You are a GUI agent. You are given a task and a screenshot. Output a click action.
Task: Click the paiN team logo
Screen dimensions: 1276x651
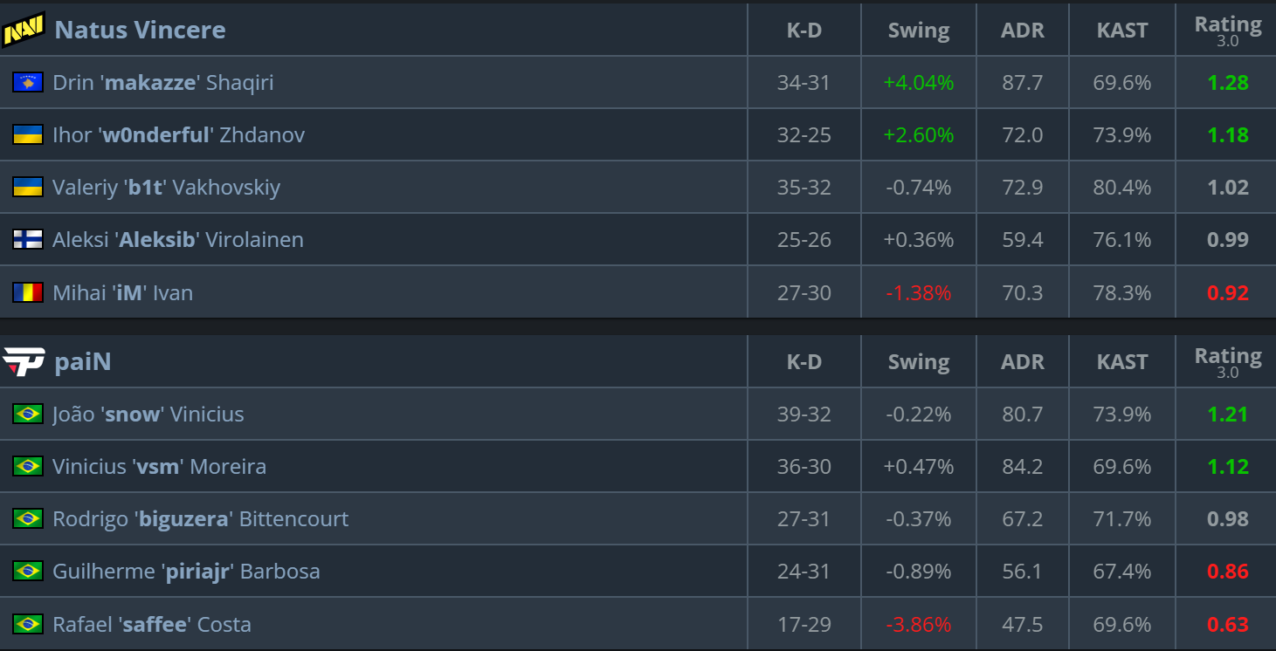coord(24,361)
